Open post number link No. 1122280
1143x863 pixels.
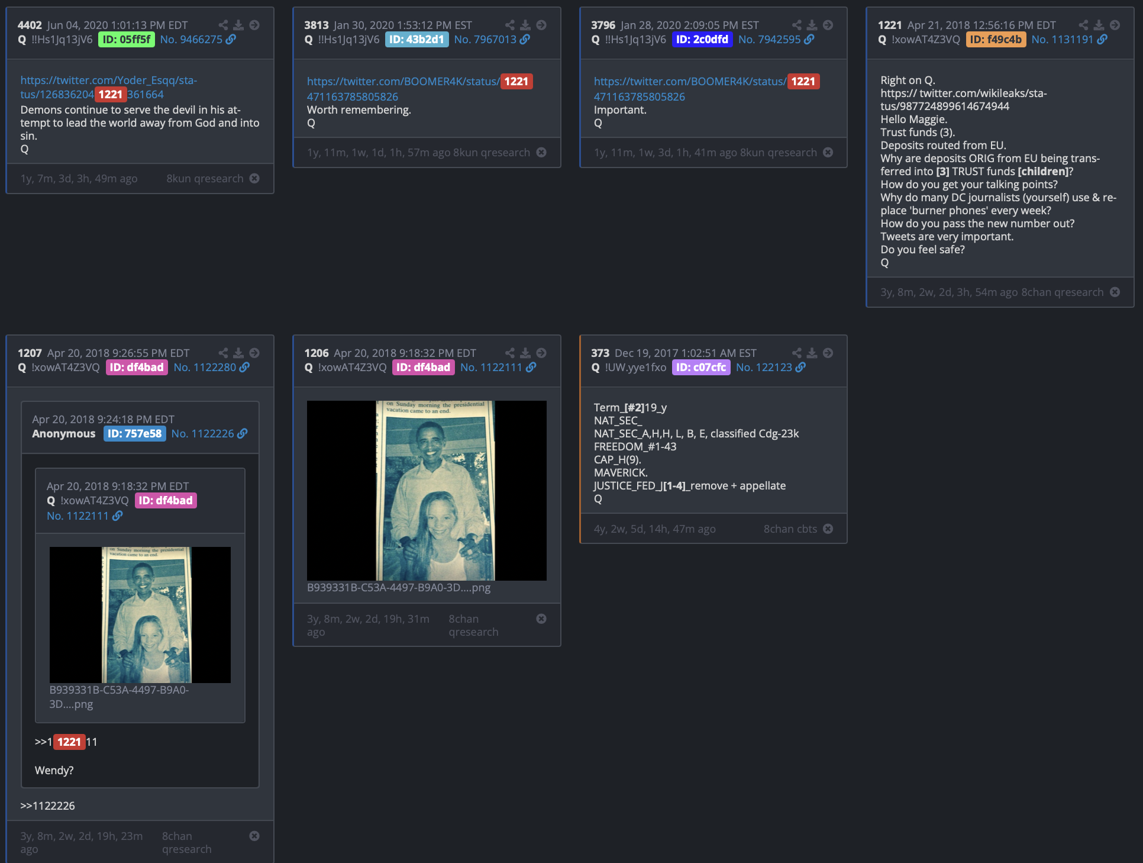tap(205, 367)
